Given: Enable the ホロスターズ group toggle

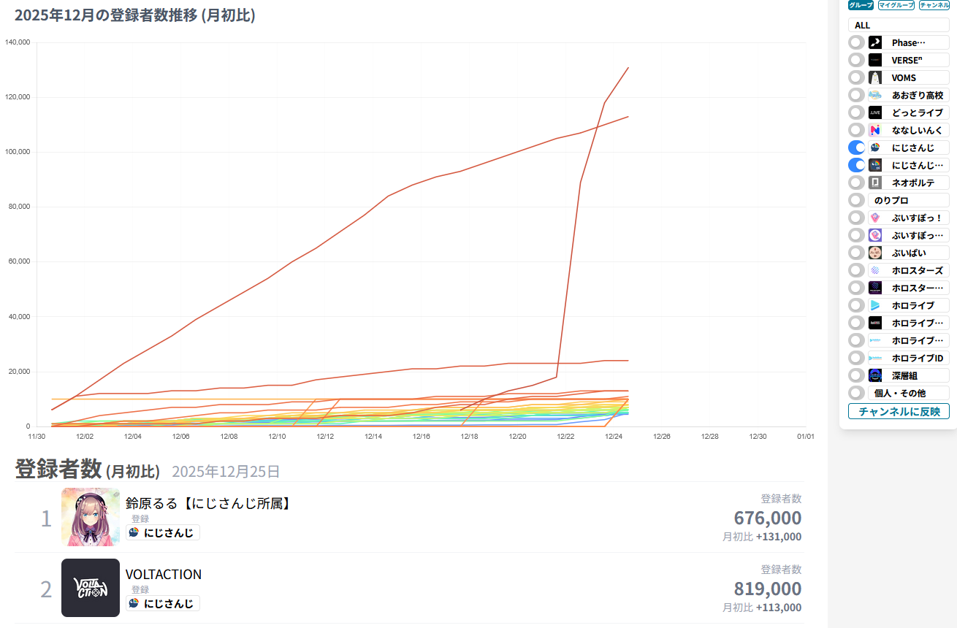Looking at the screenshot, I should click(x=857, y=270).
